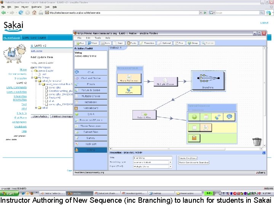
Task: Click the Q&A icon in Optional Sequences
Action: (x=194, y=117)
